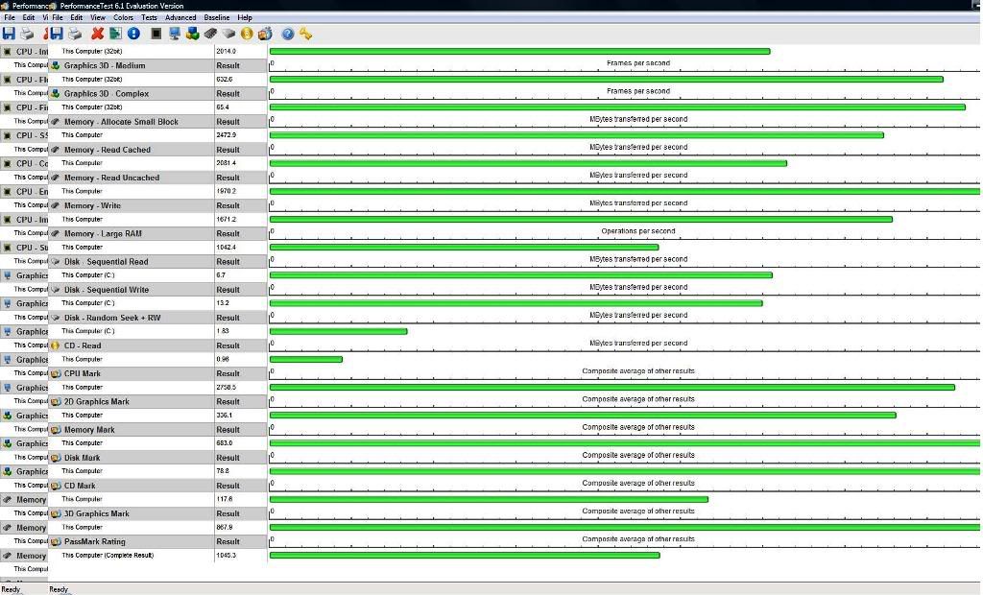This screenshot has width=983, height=595.
Task: Click the "Operations per second" axis label
Action: tap(638, 230)
